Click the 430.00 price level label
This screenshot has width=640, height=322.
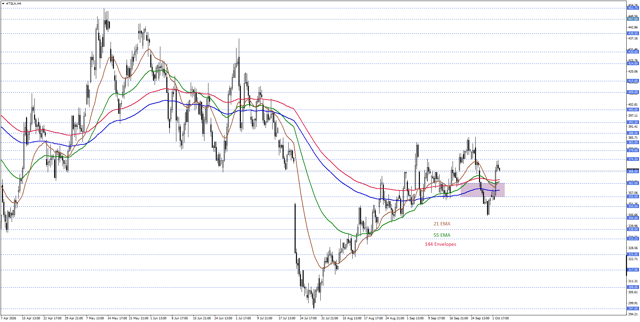pos(633,52)
